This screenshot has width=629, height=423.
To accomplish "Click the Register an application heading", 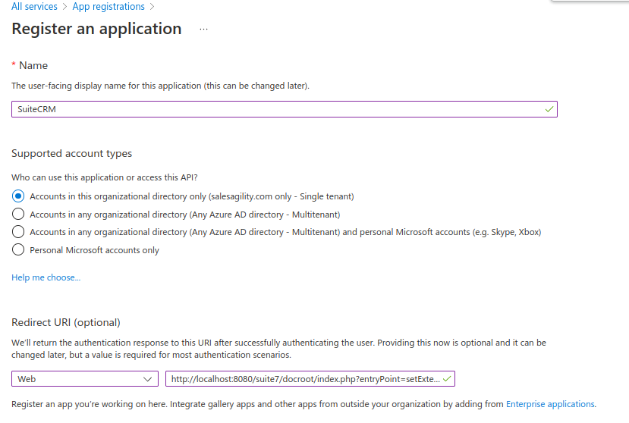I will point(96,29).
